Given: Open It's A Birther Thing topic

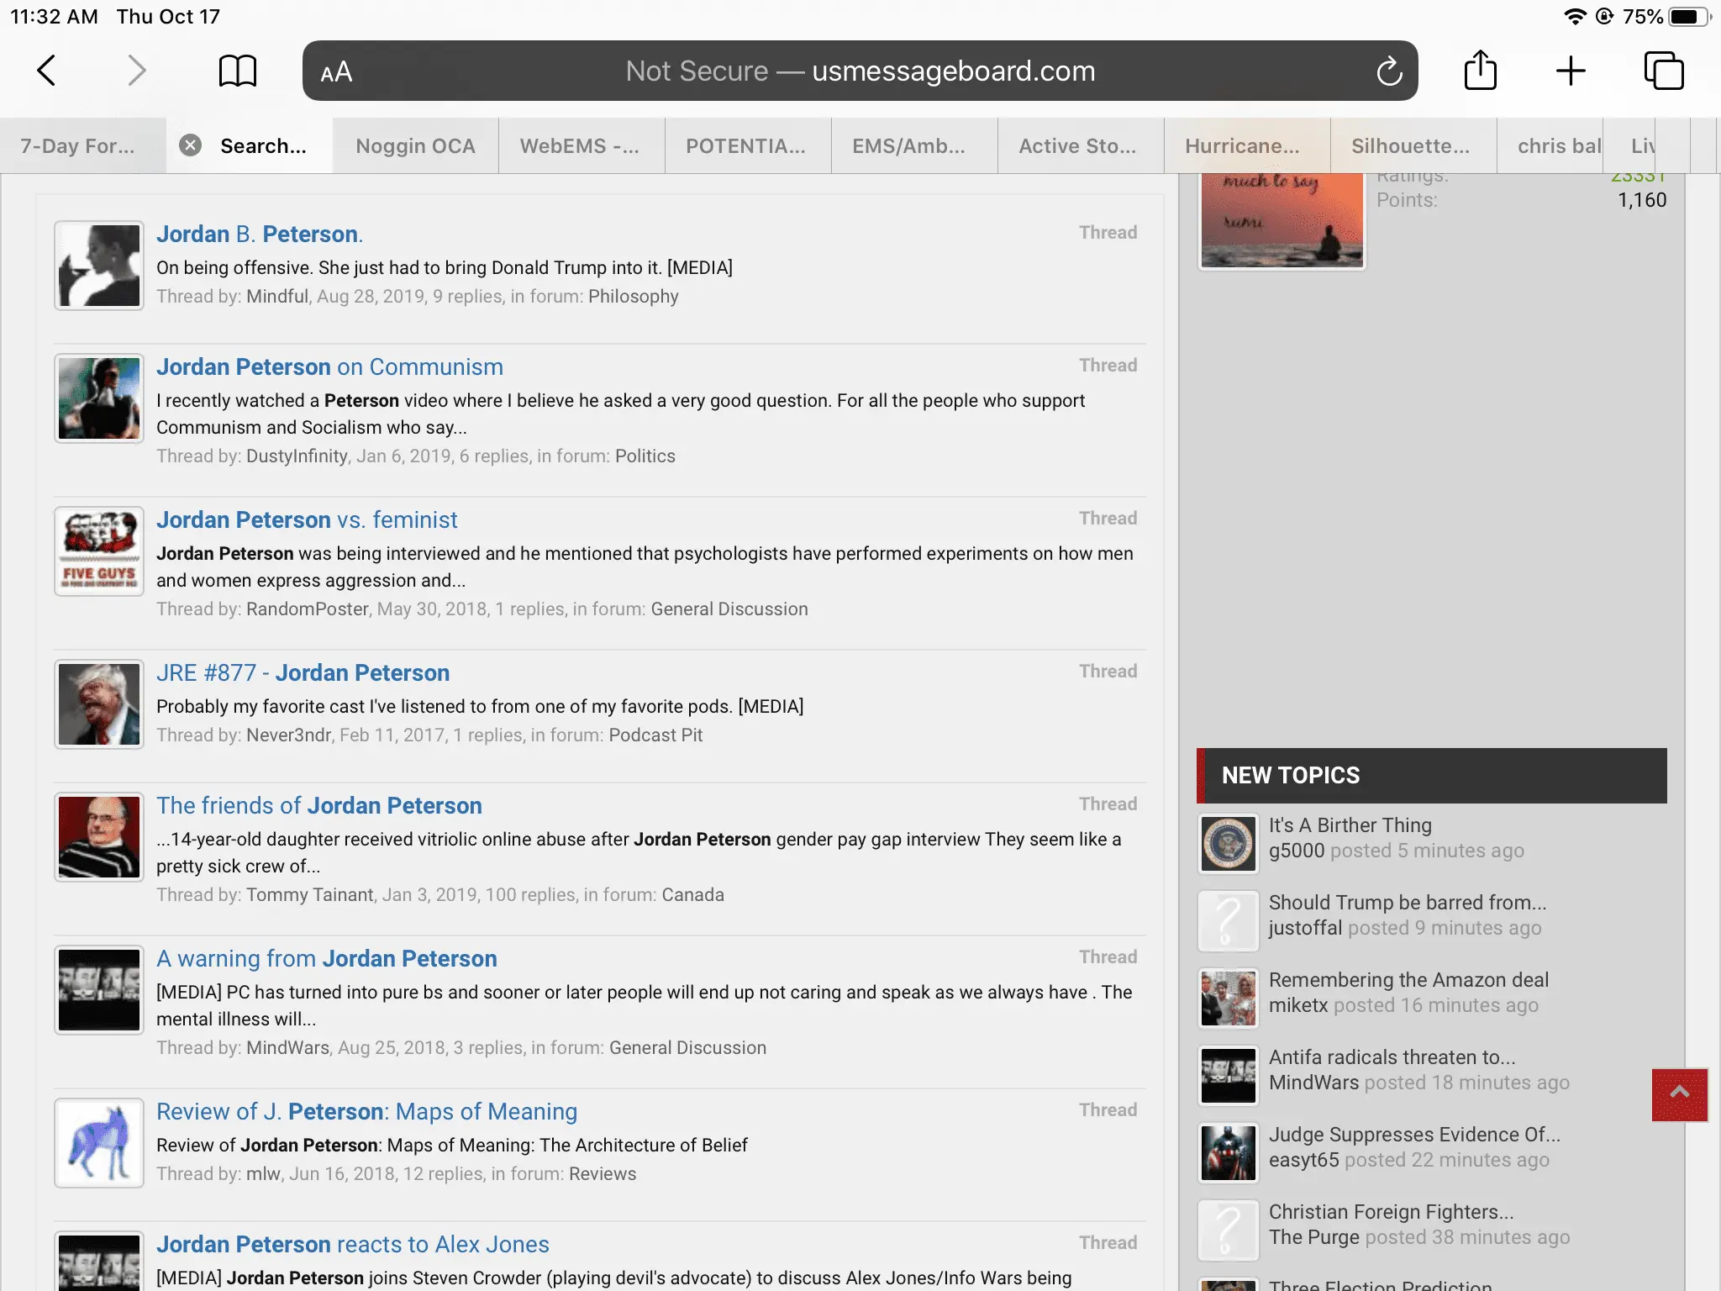Looking at the screenshot, I should 1350,825.
